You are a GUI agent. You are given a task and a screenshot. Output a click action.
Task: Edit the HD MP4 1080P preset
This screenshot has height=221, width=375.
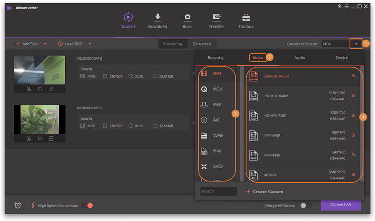[x=353, y=96]
